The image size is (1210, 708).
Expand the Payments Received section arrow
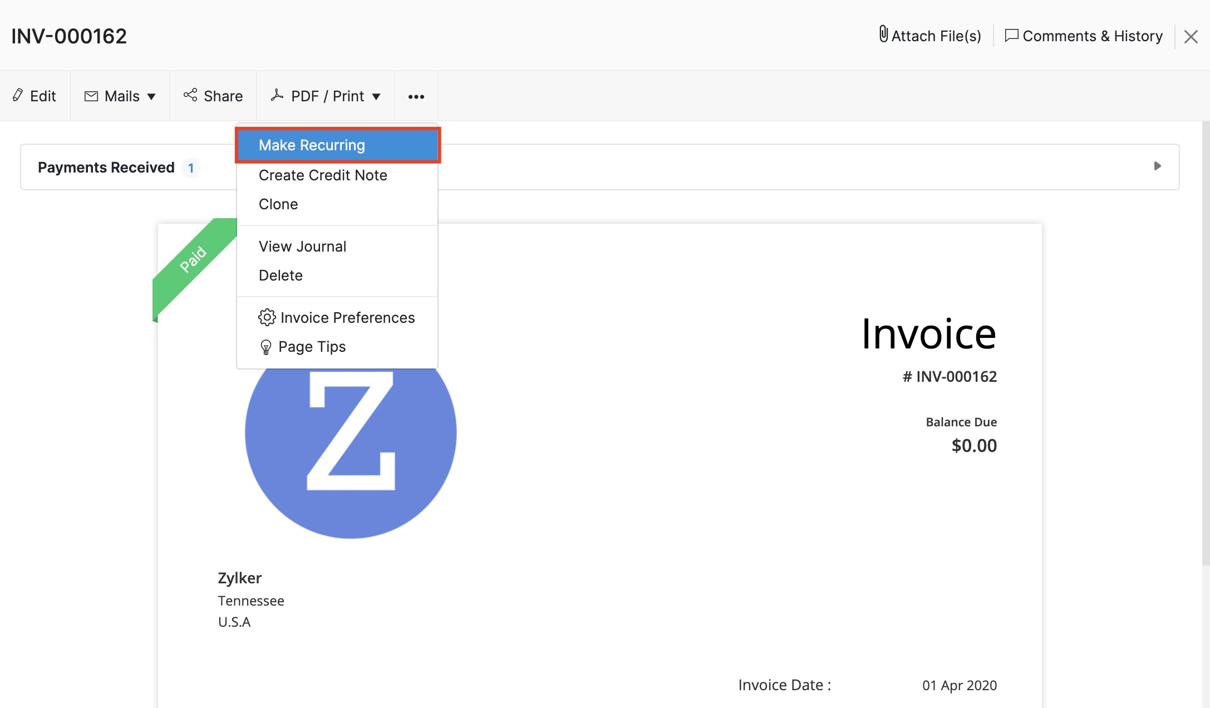(x=1158, y=166)
